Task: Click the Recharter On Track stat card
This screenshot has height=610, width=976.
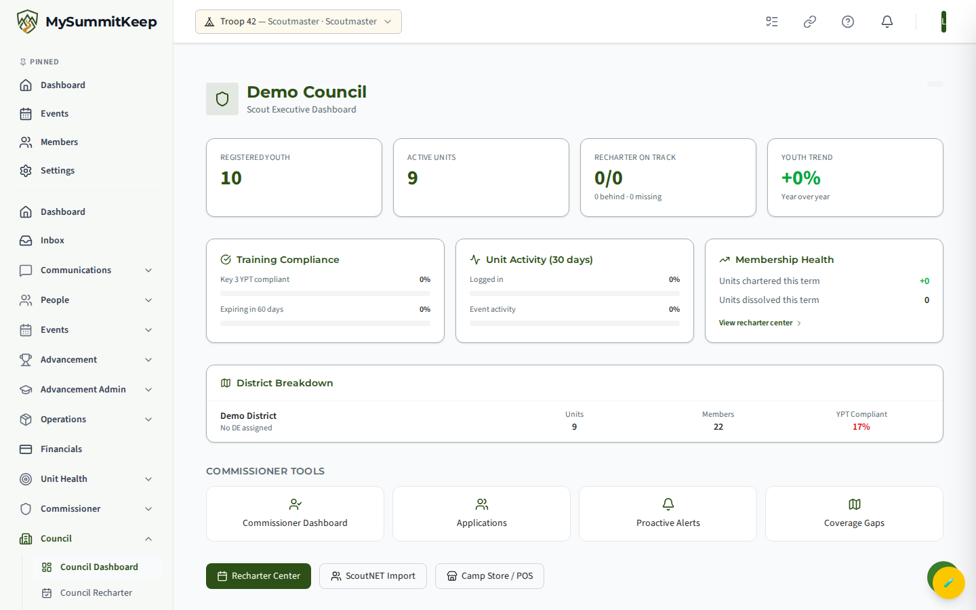Action: click(668, 178)
